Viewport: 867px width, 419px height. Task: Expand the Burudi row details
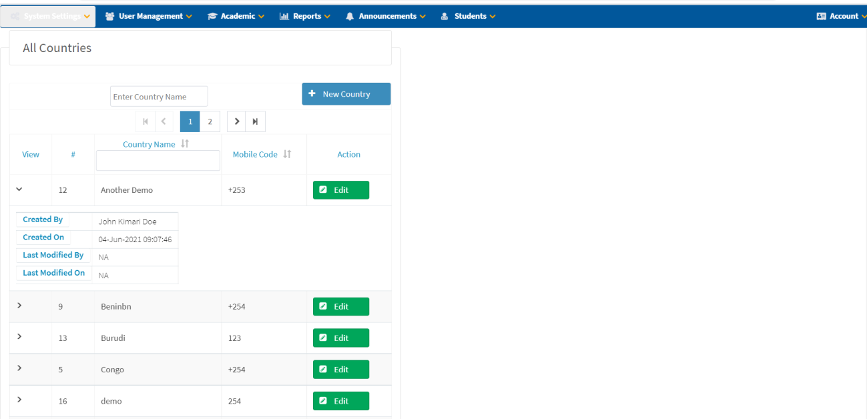(x=19, y=337)
